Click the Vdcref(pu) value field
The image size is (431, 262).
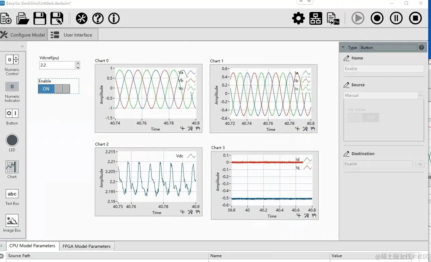(57, 65)
